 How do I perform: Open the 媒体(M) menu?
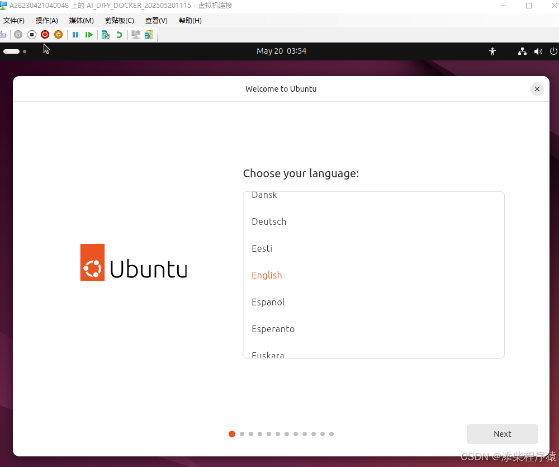tap(81, 21)
